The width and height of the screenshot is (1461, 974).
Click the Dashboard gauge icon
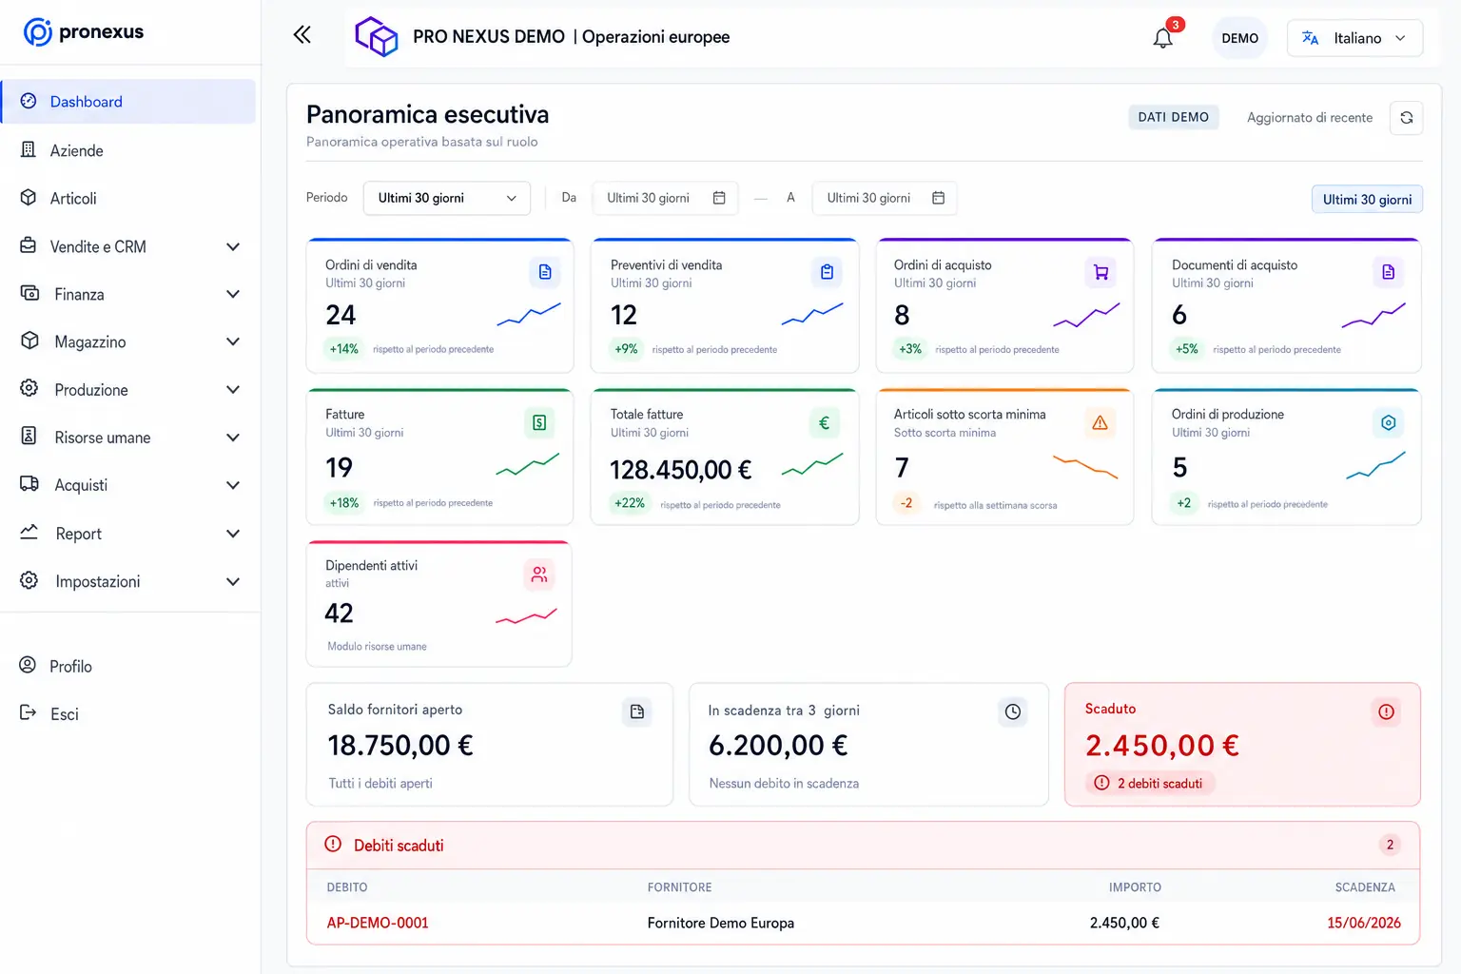point(29,101)
